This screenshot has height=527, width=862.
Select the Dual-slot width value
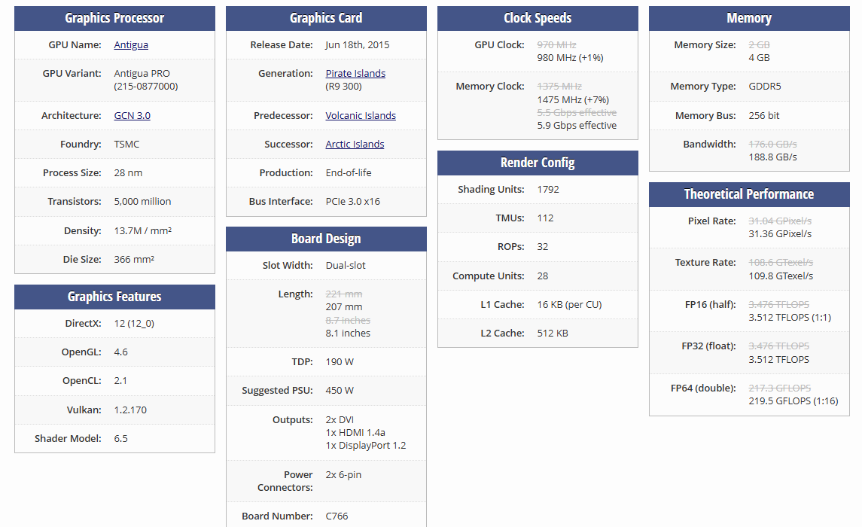tap(346, 266)
